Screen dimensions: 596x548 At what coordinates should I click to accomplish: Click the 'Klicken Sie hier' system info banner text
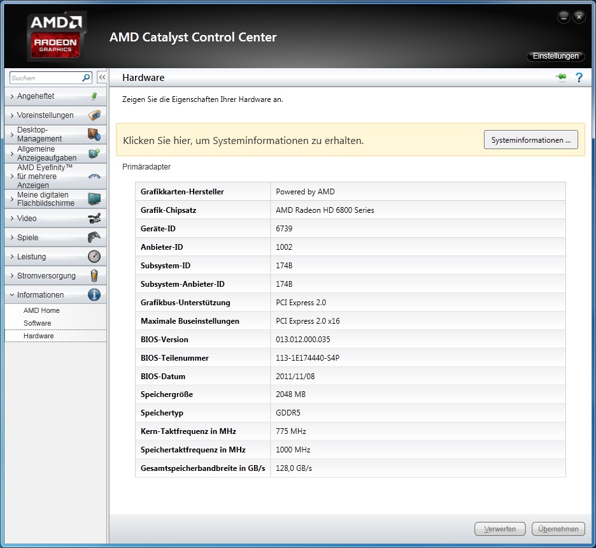point(243,141)
